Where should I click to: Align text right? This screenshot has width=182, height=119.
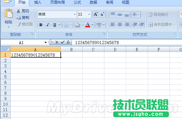(126, 25)
